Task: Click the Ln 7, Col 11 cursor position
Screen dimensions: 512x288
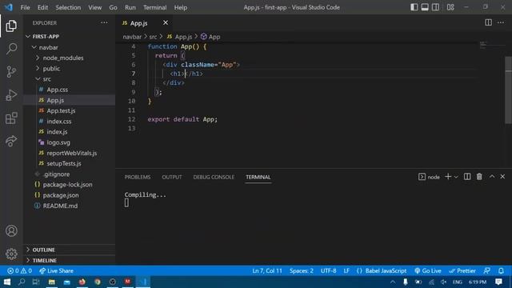Action: (x=266, y=270)
